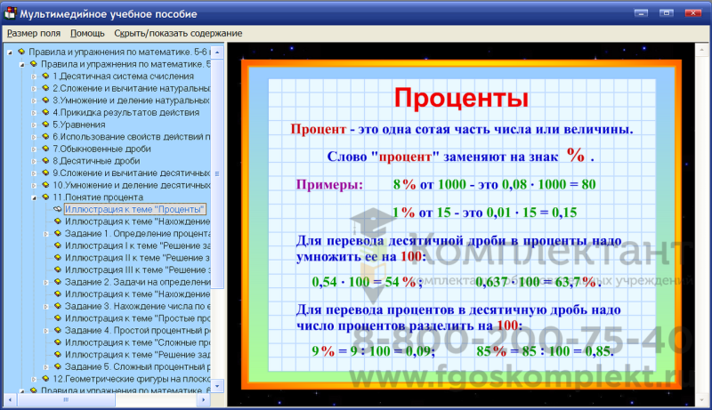Click tree horizontal scroll left arrow
712x410 pixels.
point(10,399)
